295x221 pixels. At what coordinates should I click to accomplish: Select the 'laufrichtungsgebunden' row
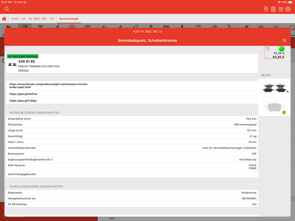pos(132,174)
